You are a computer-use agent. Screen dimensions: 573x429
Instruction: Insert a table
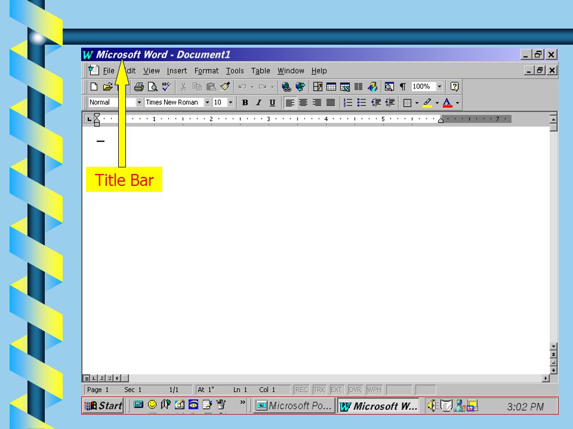point(331,87)
